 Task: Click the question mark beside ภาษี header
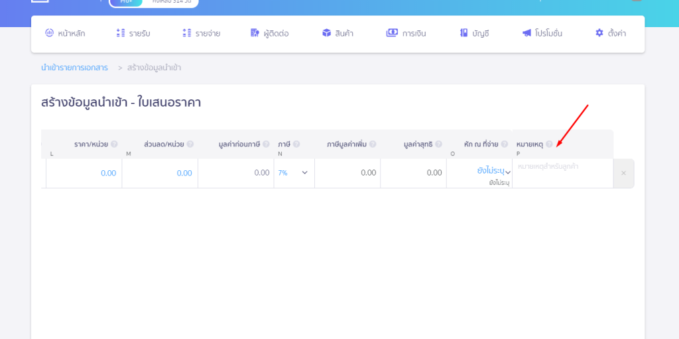[296, 144]
